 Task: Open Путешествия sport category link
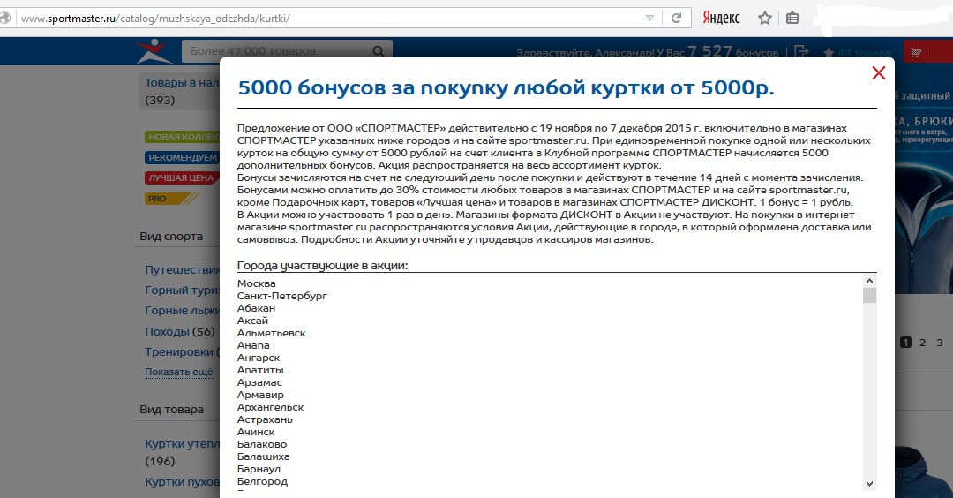click(x=182, y=269)
